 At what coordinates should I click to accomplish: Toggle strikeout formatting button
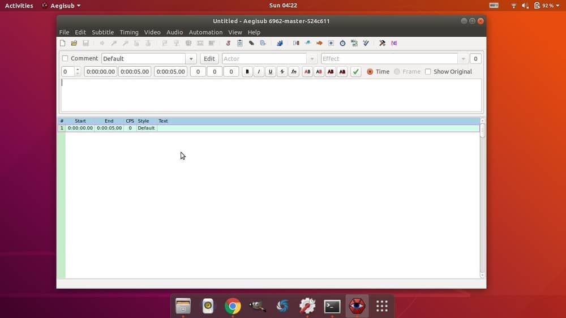[282, 71]
